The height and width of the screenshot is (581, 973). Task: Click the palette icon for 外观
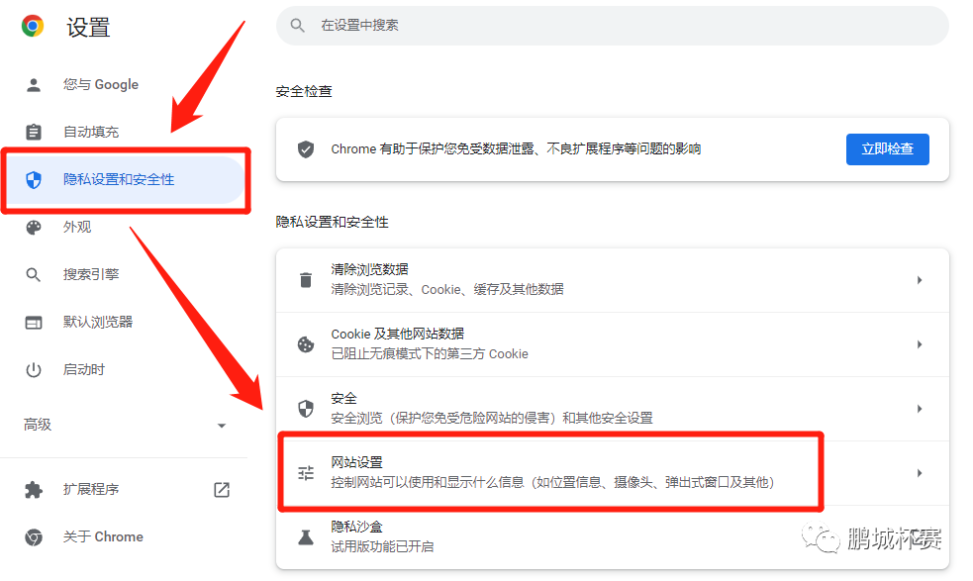click(34, 228)
